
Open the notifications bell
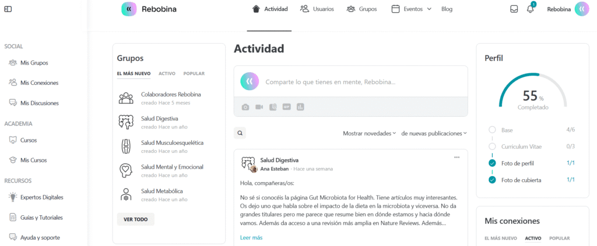click(x=530, y=9)
